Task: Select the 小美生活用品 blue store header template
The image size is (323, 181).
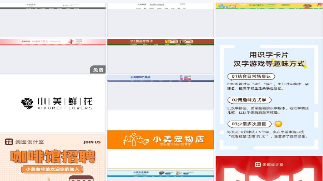Action: [x=160, y=176]
